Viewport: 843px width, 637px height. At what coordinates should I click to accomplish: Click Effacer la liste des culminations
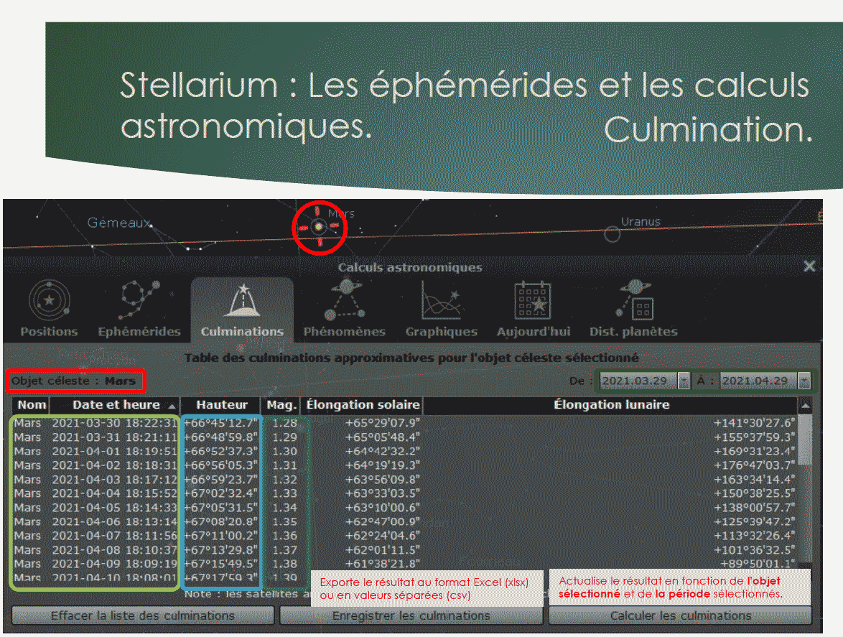pos(143,615)
